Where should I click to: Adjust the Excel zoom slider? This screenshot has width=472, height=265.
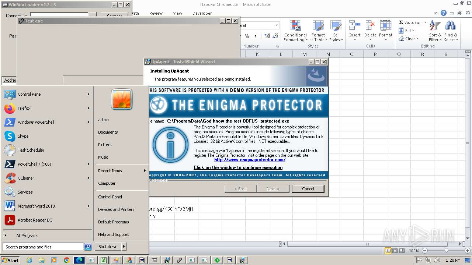click(446, 251)
